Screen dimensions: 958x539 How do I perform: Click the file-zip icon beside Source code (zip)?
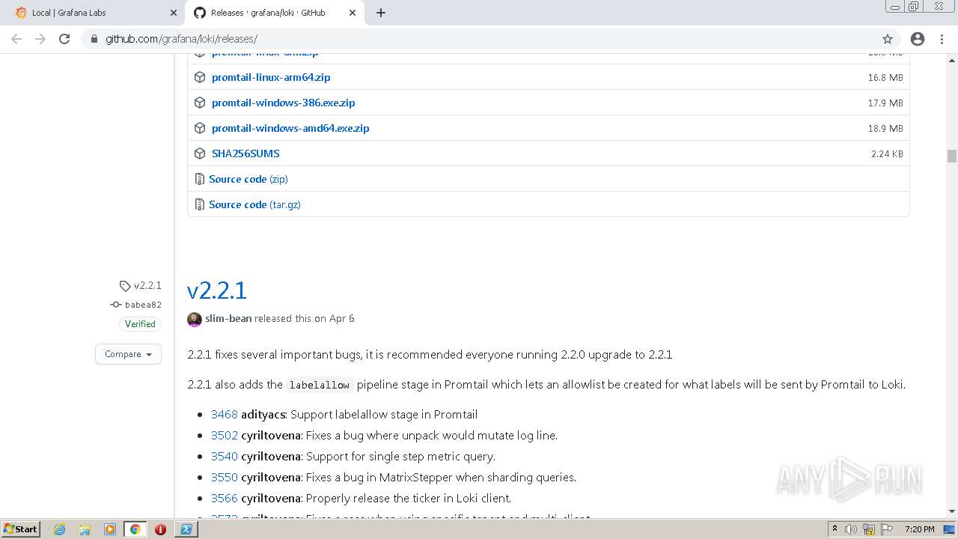click(199, 179)
